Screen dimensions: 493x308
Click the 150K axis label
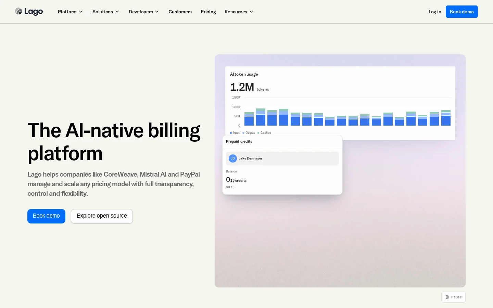[236, 98]
